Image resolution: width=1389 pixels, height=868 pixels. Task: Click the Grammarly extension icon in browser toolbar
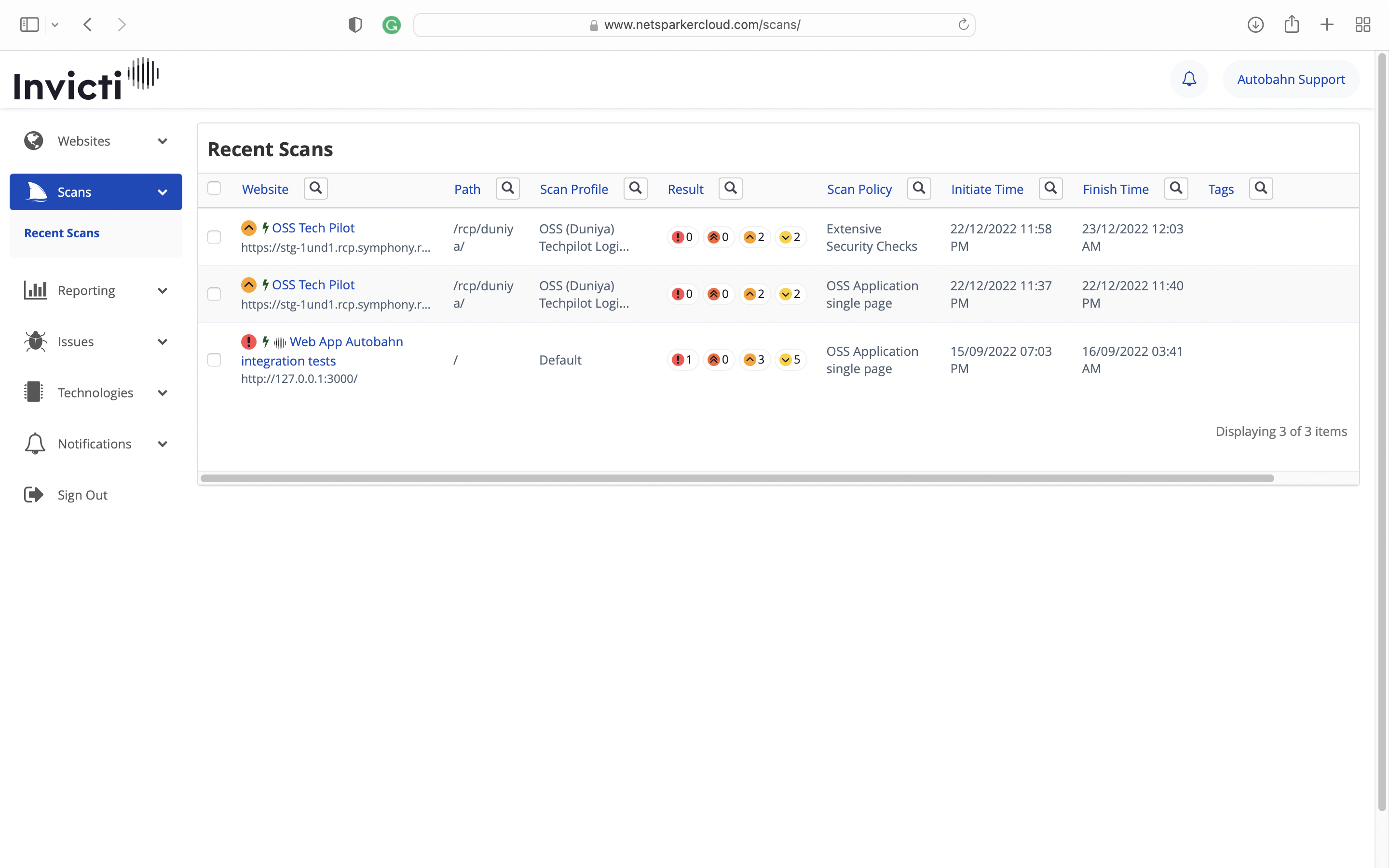392,25
